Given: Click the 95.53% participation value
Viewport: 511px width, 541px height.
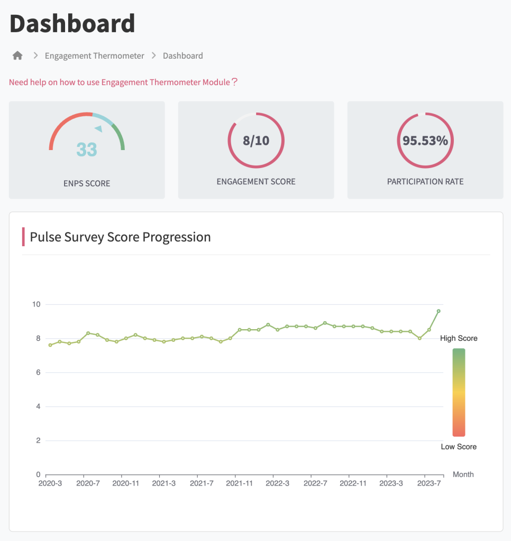Looking at the screenshot, I should click(x=425, y=141).
